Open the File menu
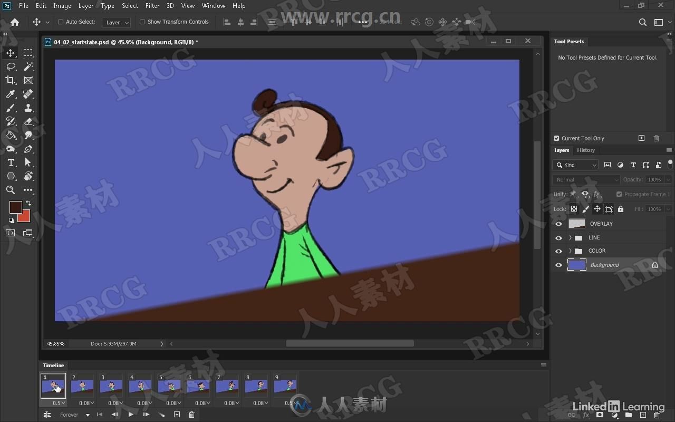Image resolution: width=675 pixels, height=422 pixels. (x=24, y=6)
